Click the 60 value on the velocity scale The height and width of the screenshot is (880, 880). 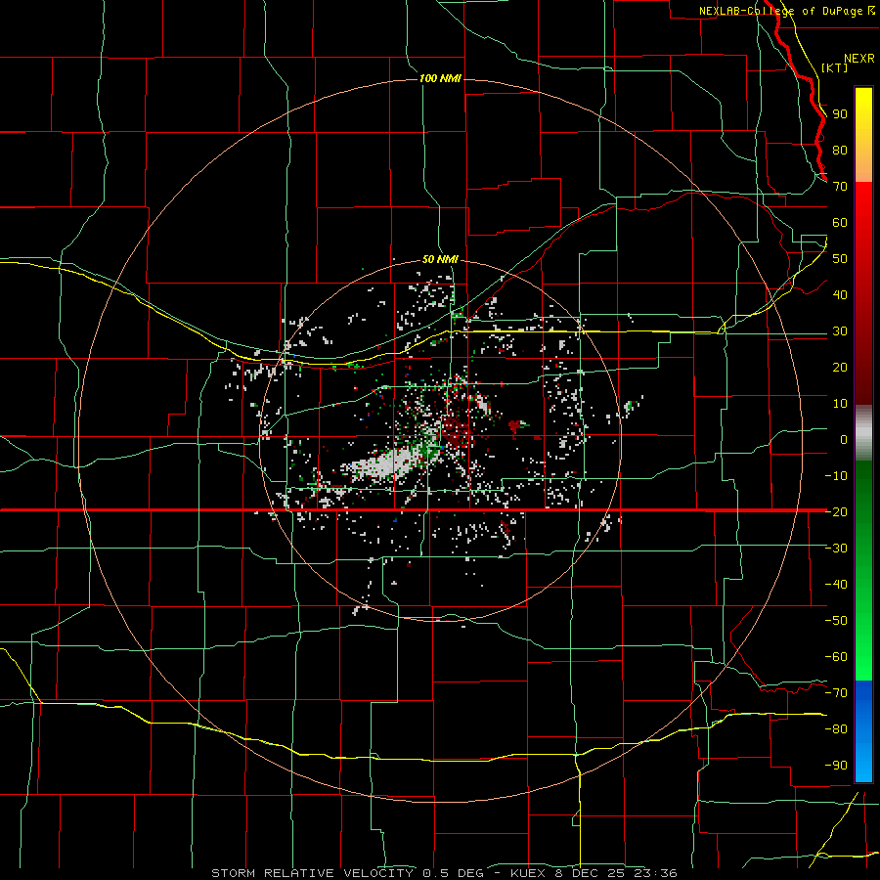(840, 222)
